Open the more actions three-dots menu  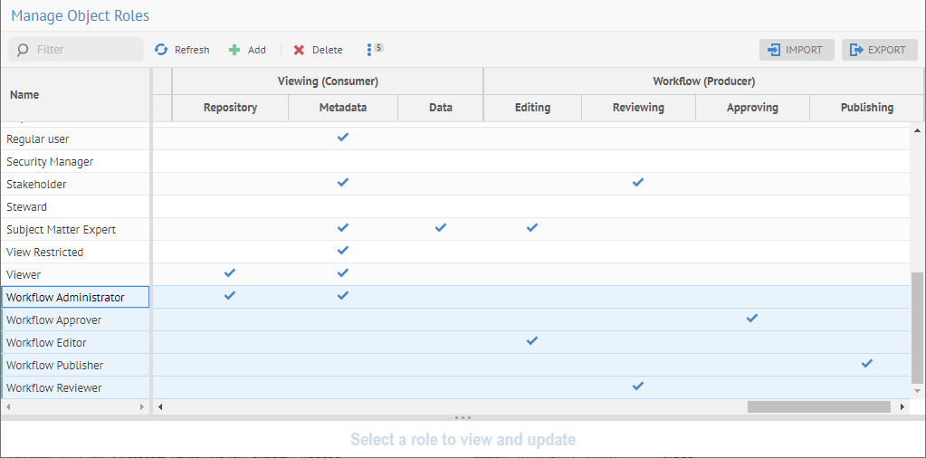369,50
